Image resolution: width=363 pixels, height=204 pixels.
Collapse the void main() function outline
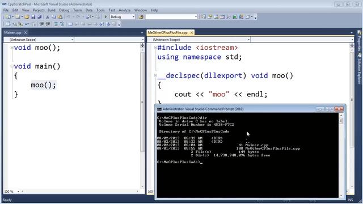pyautogui.click(x=11, y=66)
